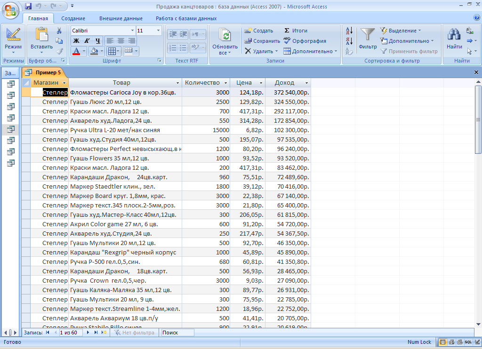
Task: Open the font size 11 dropdown
Action: point(158,31)
